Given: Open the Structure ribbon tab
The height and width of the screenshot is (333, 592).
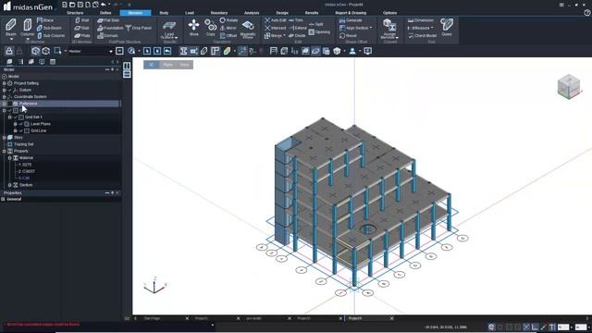Looking at the screenshot, I should 75,13.
